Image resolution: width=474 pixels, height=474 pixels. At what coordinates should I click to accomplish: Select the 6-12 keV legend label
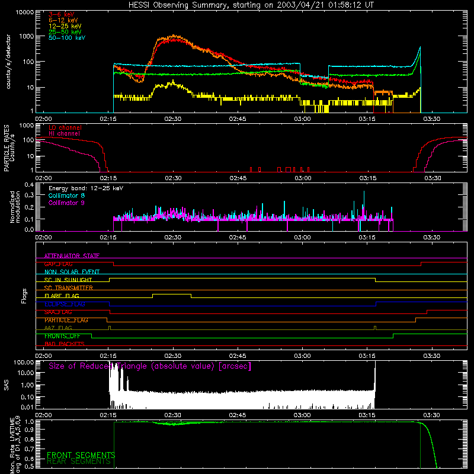point(63,20)
